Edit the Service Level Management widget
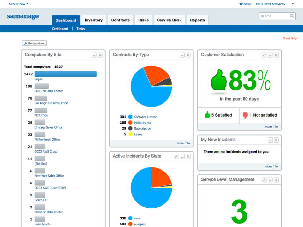The image size is (303, 227). pos(264,179)
